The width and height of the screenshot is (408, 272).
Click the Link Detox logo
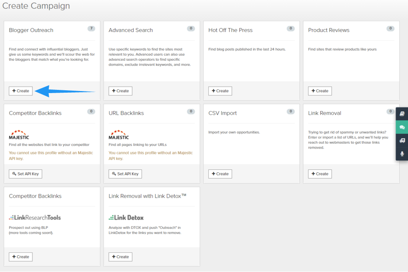tap(126, 218)
